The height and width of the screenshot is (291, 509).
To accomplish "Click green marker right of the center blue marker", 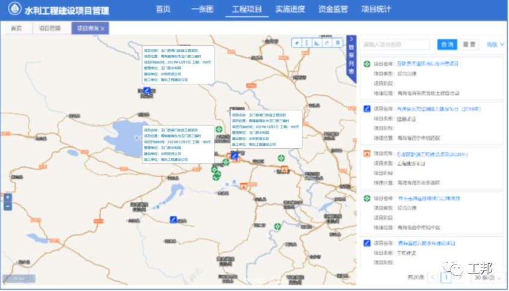I will pos(281,158).
